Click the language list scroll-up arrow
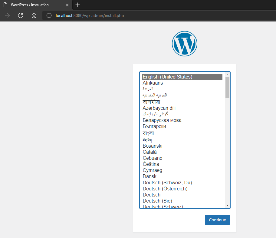 (x=227, y=75)
